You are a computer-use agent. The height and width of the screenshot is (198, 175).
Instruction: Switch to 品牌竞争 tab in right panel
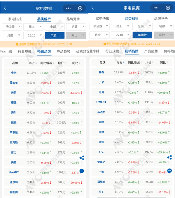point(160,19)
